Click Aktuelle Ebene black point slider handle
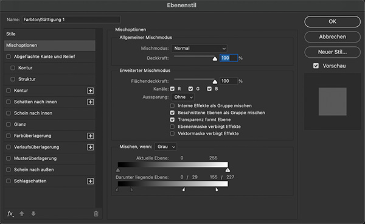This screenshot has width=365, height=224. (x=118, y=170)
